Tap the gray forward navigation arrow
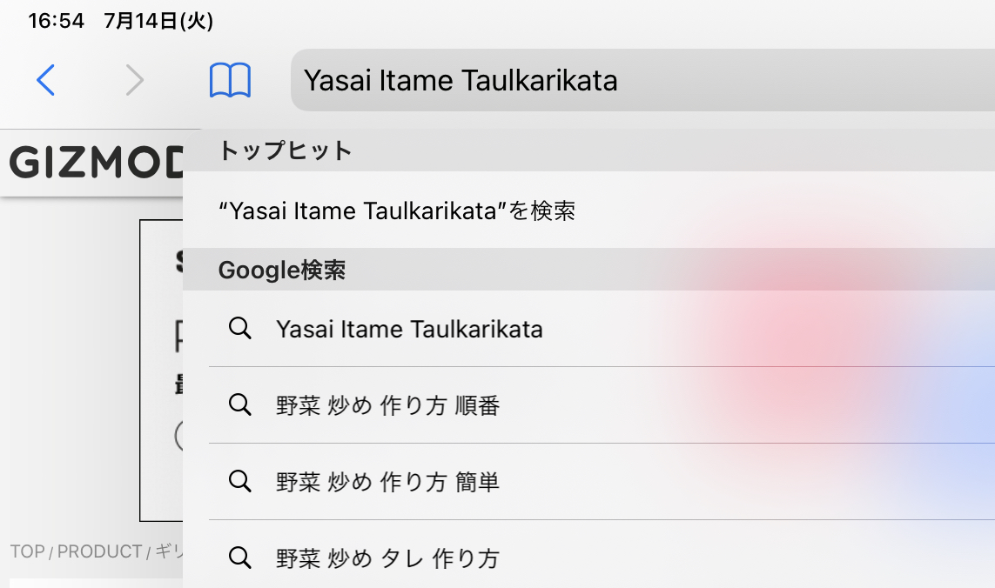The height and width of the screenshot is (588, 995). (x=135, y=80)
